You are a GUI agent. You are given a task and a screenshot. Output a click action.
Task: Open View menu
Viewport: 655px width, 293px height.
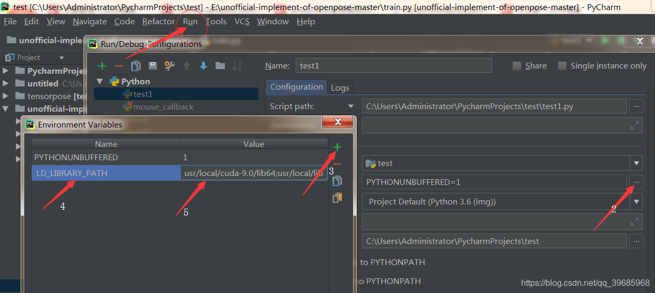56,22
